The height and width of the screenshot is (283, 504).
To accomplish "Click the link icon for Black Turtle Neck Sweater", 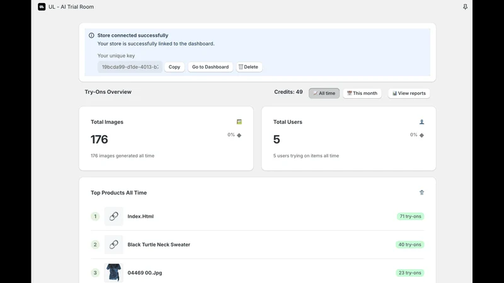I will [x=114, y=245].
